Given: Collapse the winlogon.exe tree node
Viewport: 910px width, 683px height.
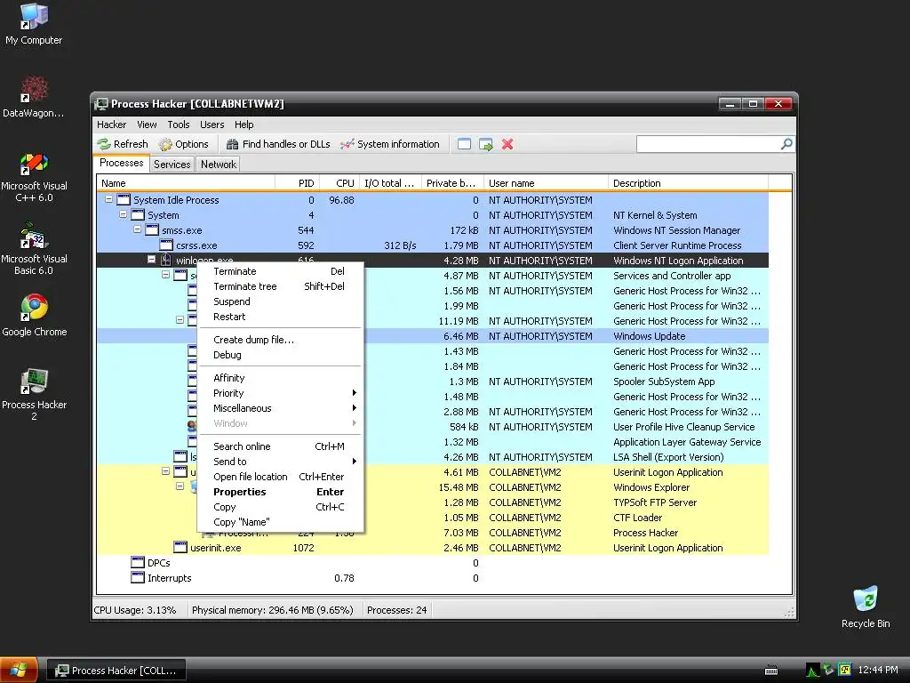Looking at the screenshot, I should click(x=151, y=260).
